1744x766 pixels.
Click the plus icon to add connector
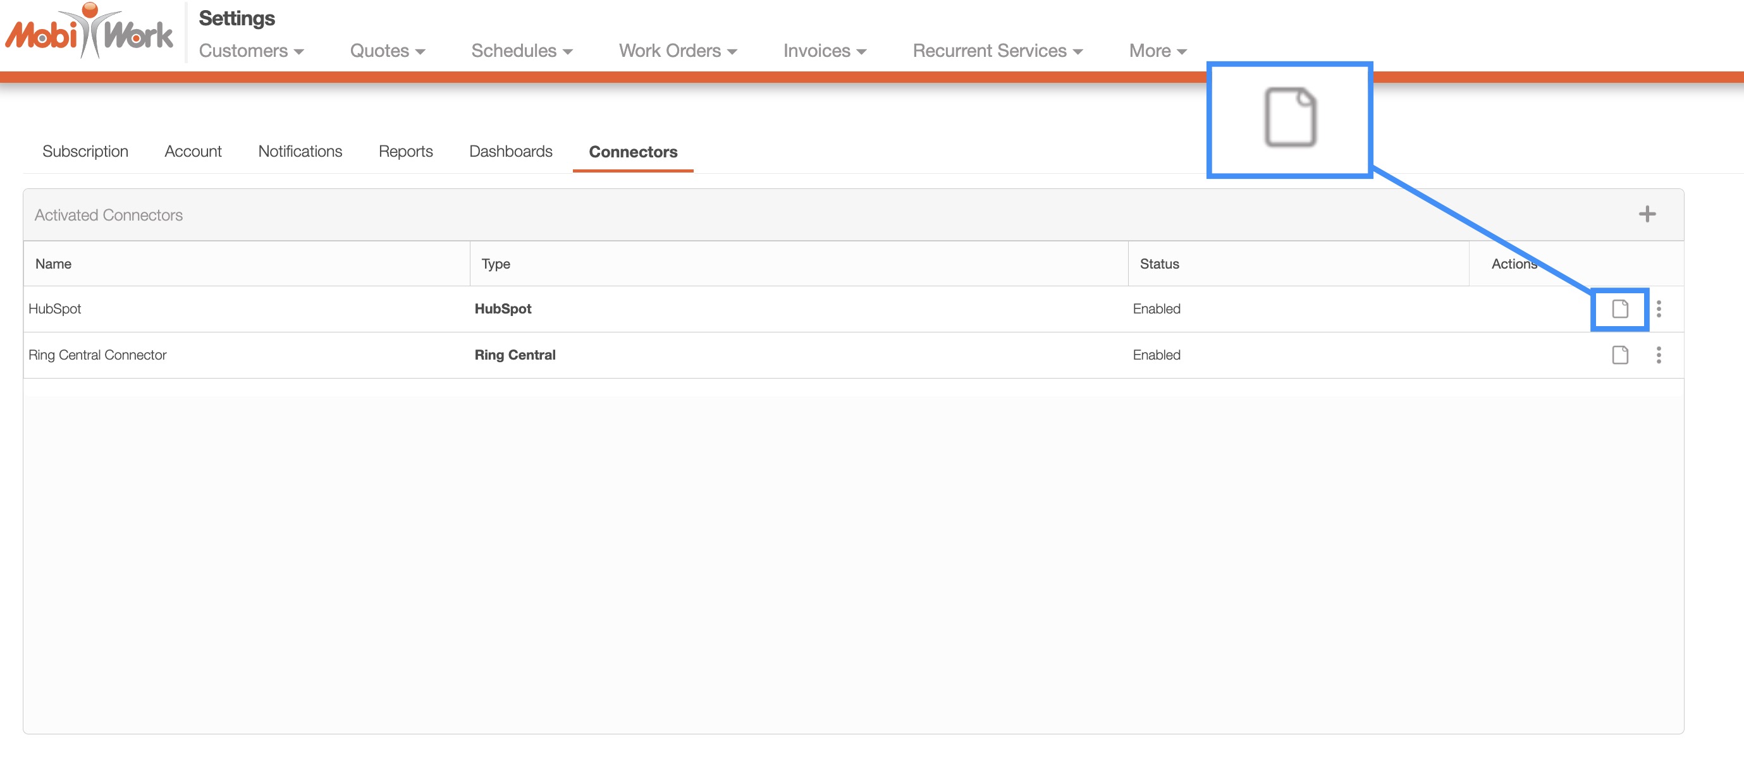[1647, 214]
